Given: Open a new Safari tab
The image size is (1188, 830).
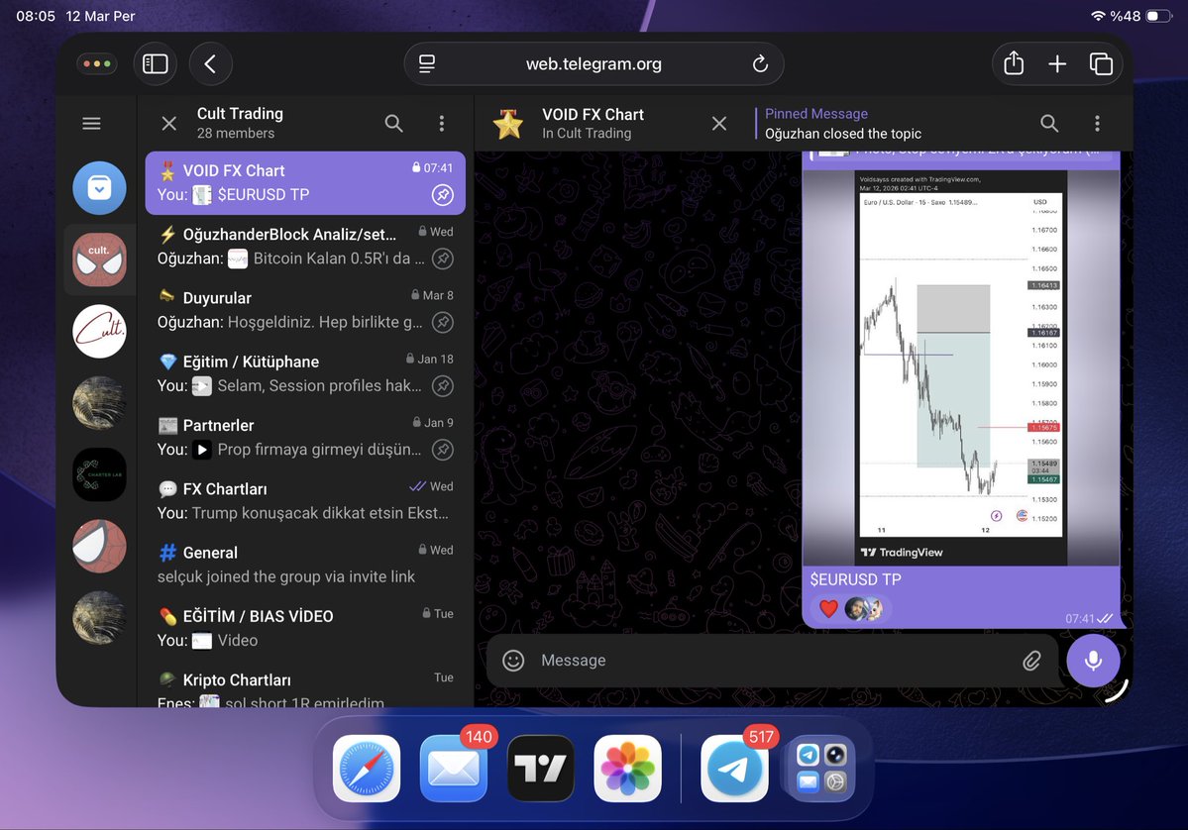Looking at the screenshot, I should [1057, 64].
